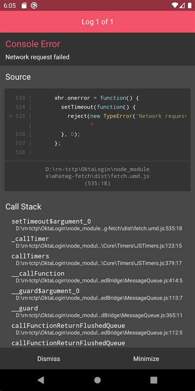195x391 pixels.
Task: Tap the Log 1 of 1 header
Action: pyautogui.click(x=97, y=22)
